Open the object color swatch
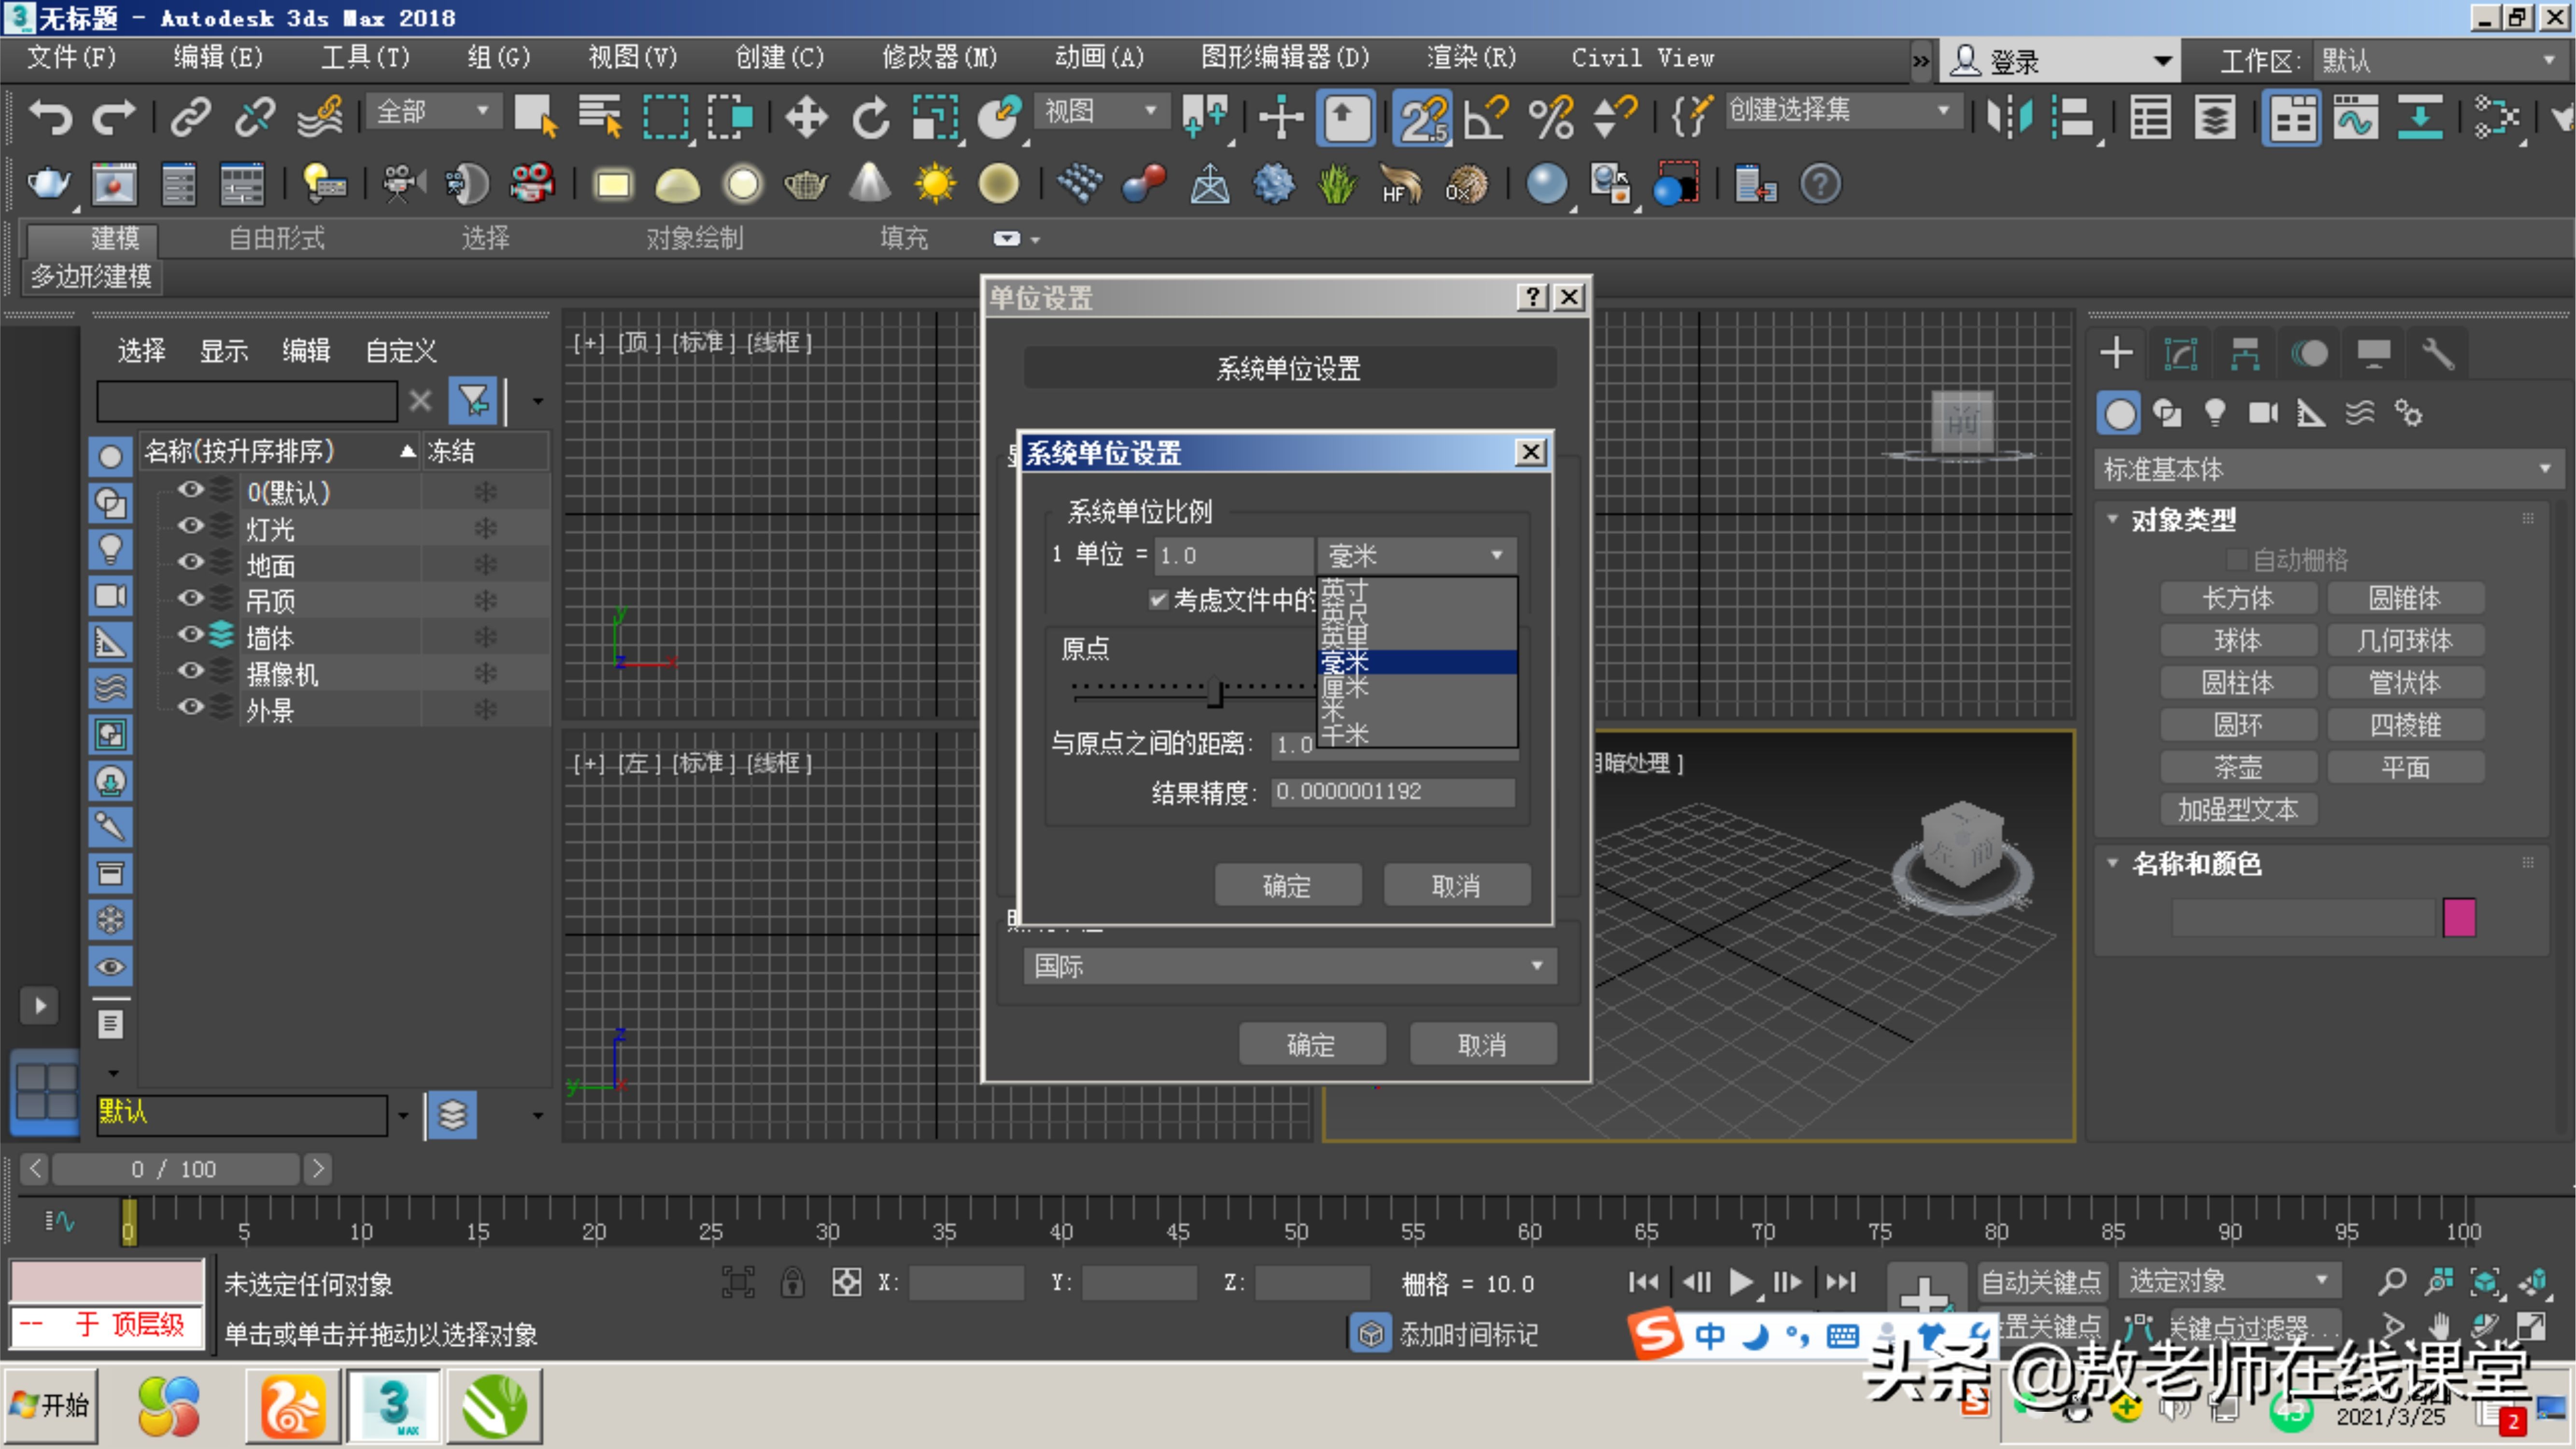Viewport: 2576px width, 1449px height. tap(2461, 917)
